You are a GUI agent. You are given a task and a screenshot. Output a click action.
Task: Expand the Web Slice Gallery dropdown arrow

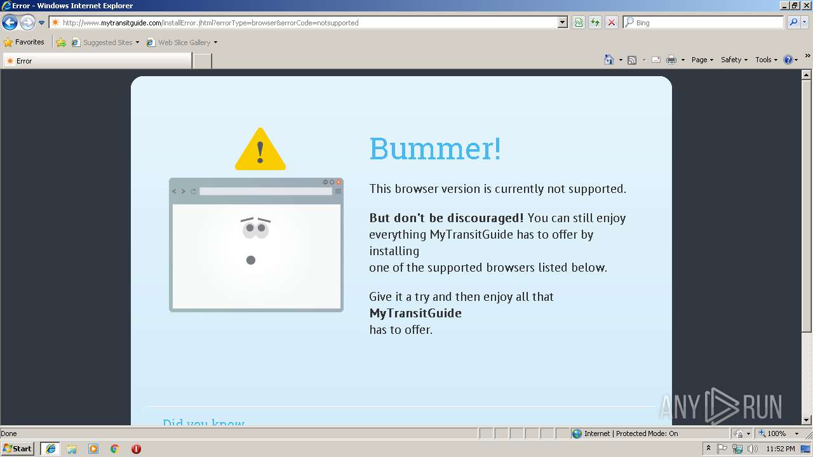[215, 43]
